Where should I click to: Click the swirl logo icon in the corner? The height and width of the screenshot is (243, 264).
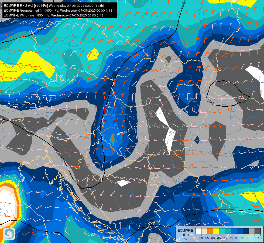coord(9,234)
